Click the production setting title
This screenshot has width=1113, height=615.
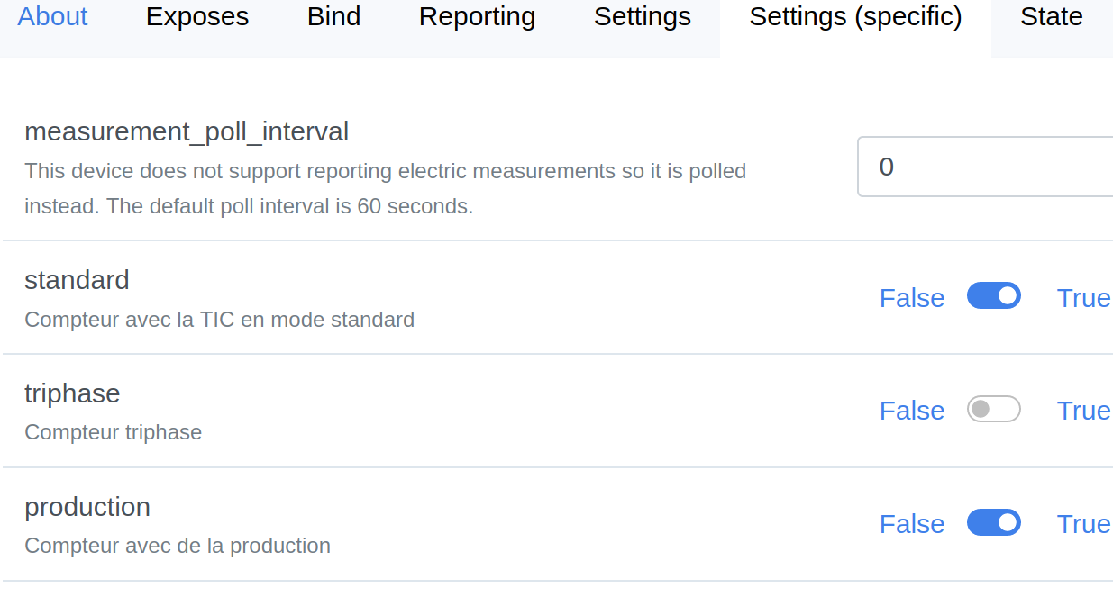pyautogui.click(x=87, y=507)
